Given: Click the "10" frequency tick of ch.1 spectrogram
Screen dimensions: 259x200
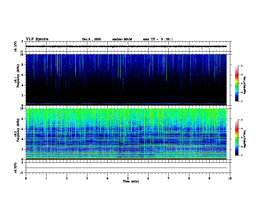Looking at the screenshot, I should (x=22, y=55).
